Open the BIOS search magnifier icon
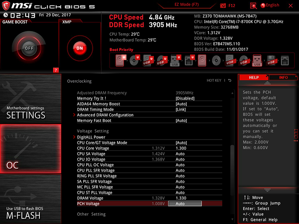 coord(253,6)
